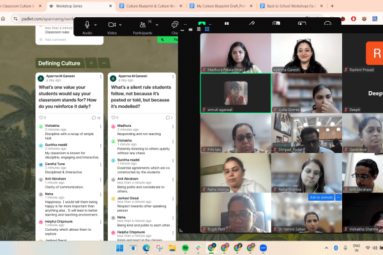The height and width of the screenshot is (255, 383).
Task: Open options menu for Madhura's comment
Action: click(172, 127)
